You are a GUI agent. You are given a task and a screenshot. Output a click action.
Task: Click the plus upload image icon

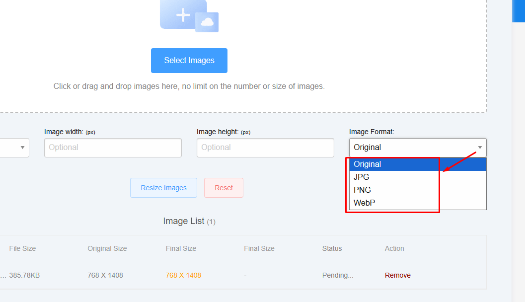[x=183, y=15]
